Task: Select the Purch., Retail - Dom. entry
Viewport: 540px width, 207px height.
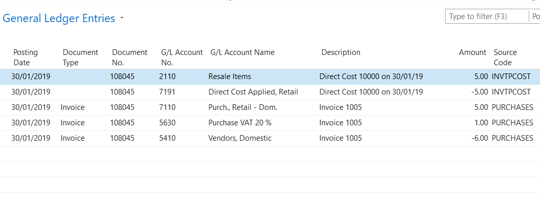Action: pos(242,108)
